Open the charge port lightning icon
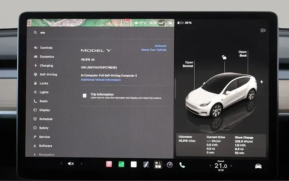This screenshot has width=289, height=181. (262, 82)
